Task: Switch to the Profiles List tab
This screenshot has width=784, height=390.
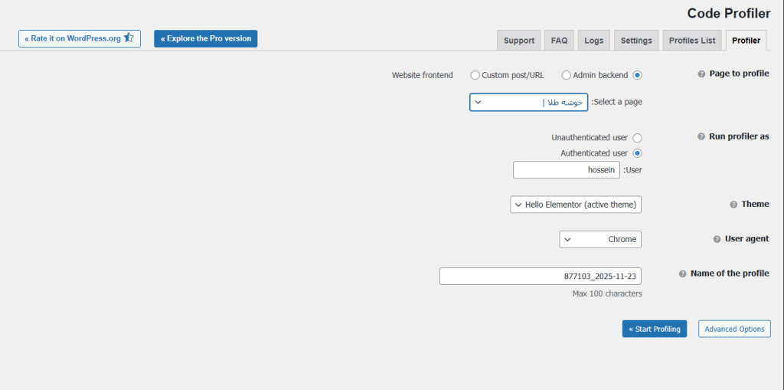Action: point(691,41)
